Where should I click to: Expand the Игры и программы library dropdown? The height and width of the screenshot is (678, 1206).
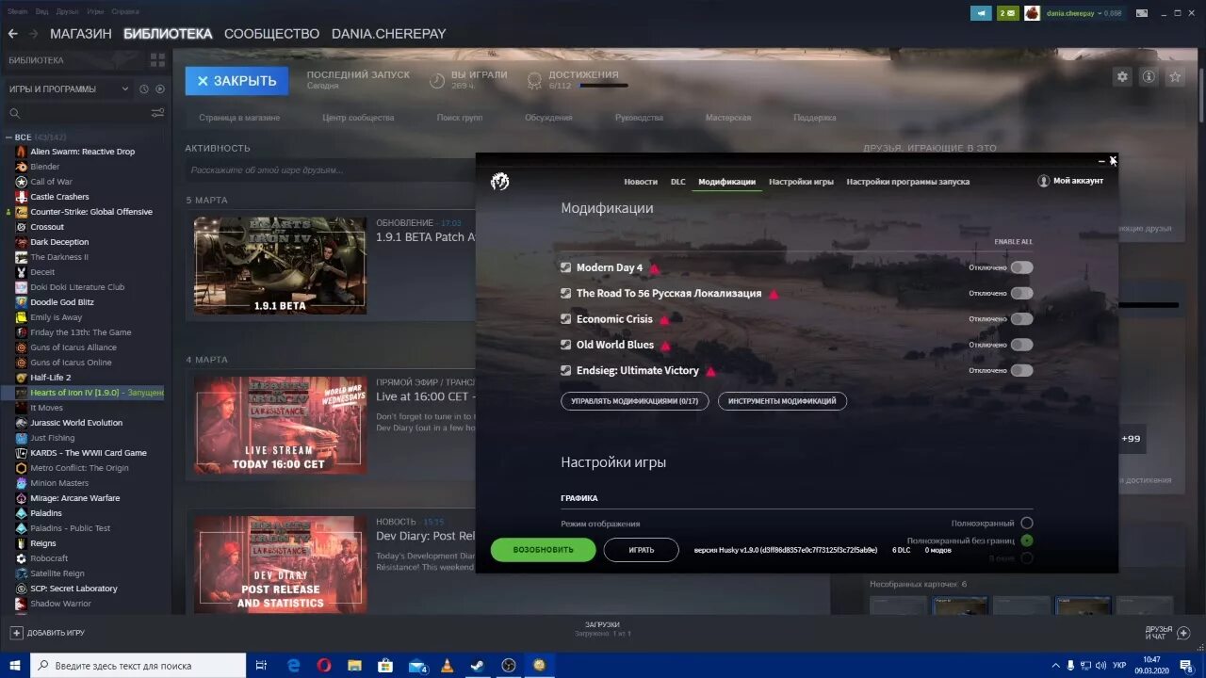tap(69, 89)
